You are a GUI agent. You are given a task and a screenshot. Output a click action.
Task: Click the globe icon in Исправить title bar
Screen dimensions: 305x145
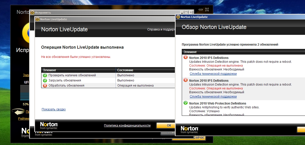point(32,13)
